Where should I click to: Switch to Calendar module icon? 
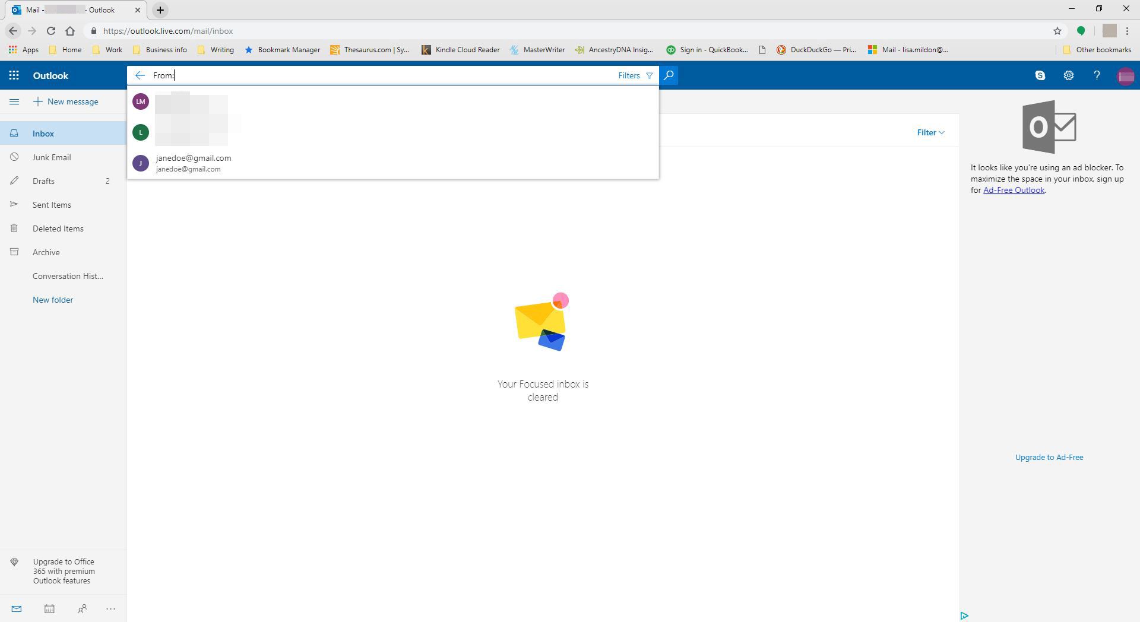point(49,608)
